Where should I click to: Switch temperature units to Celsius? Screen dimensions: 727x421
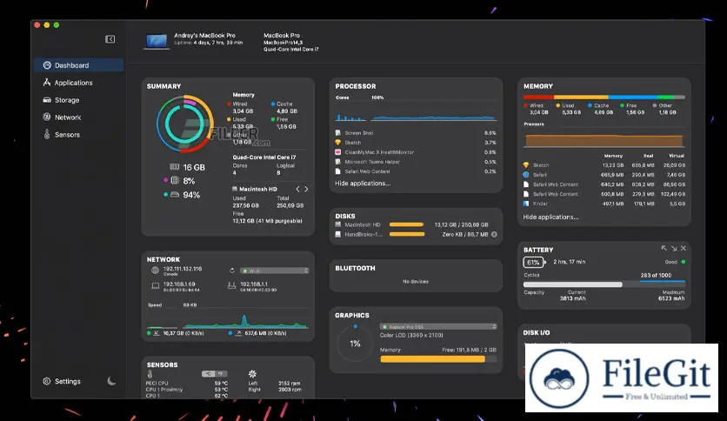pos(209,374)
